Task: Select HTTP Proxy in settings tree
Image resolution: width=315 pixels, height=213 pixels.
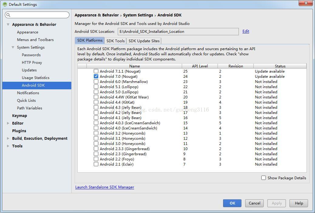Action: click(x=32, y=63)
